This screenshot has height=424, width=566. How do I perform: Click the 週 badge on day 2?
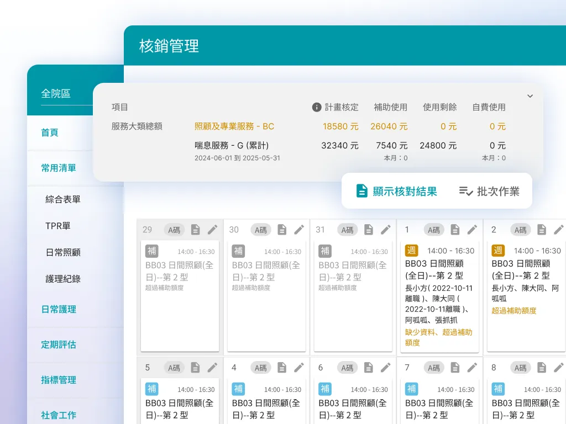(498, 250)
